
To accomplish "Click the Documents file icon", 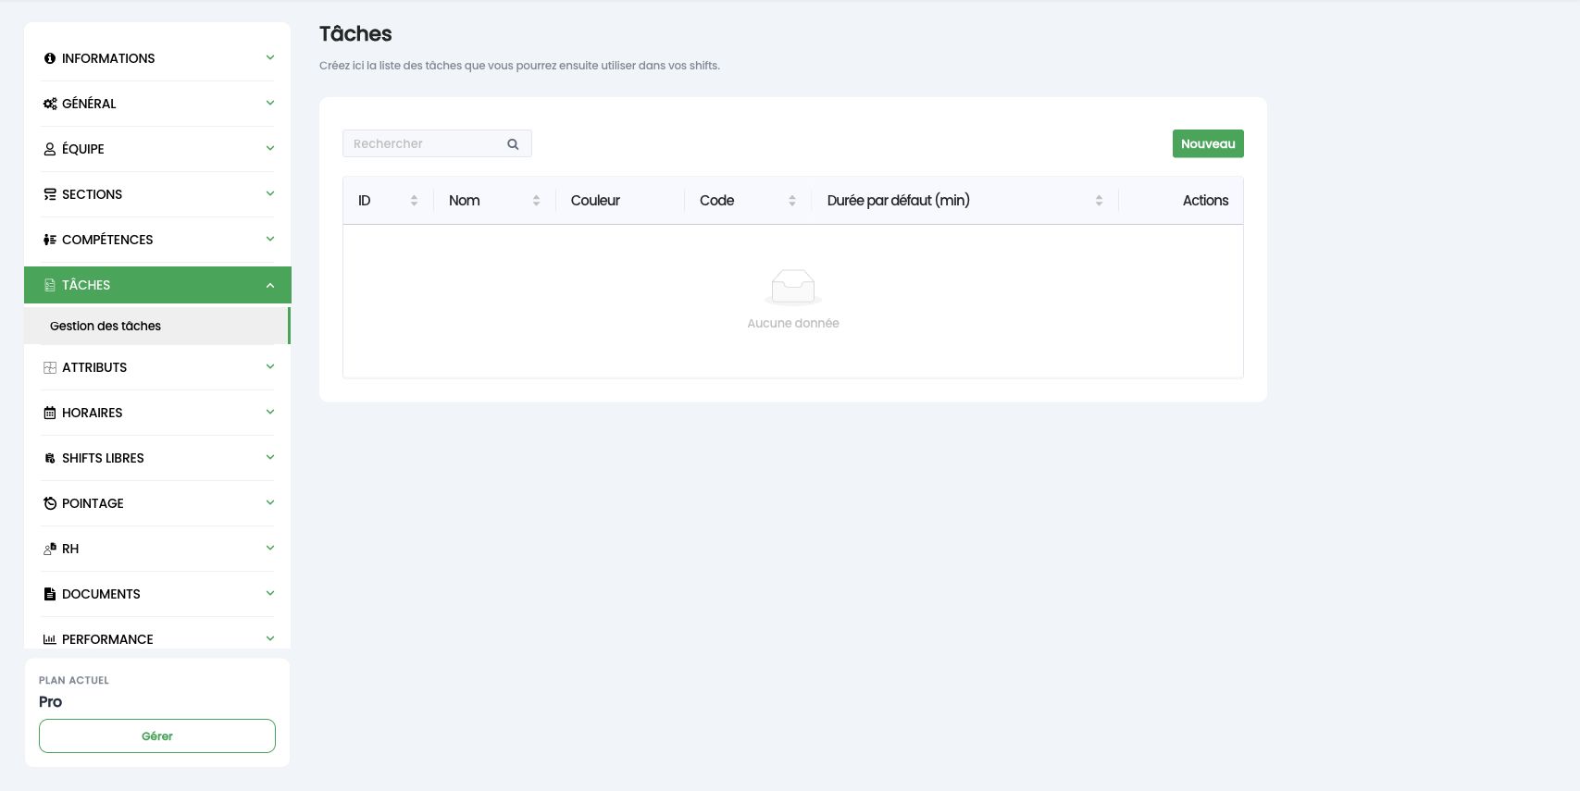I will (50, 594).
